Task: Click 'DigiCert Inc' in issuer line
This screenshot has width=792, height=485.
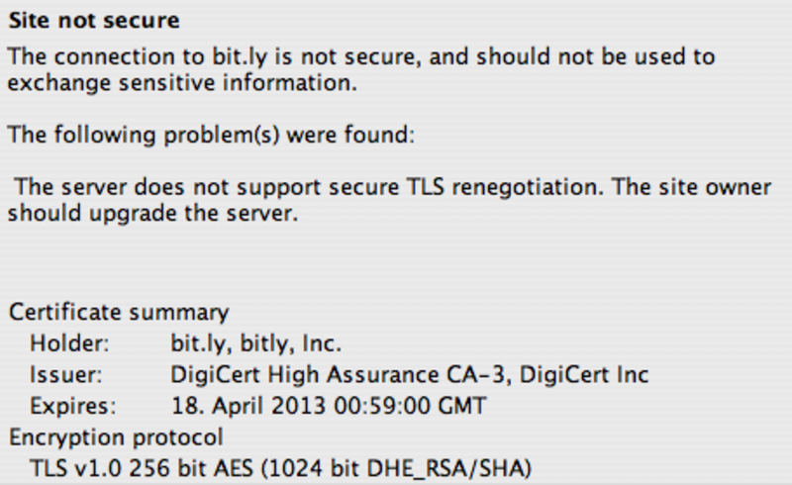Action: [x=584, y=375]
